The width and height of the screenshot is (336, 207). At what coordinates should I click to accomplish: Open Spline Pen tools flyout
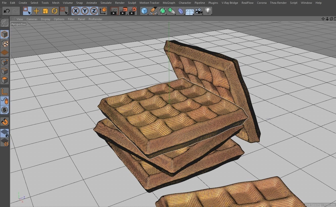pos(153,11)
